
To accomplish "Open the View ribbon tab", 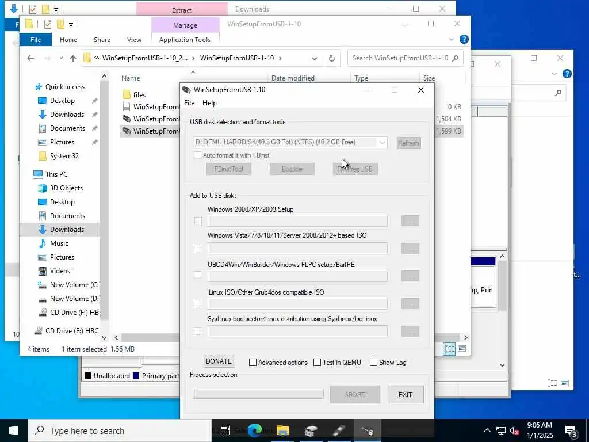I will (134, 40).
